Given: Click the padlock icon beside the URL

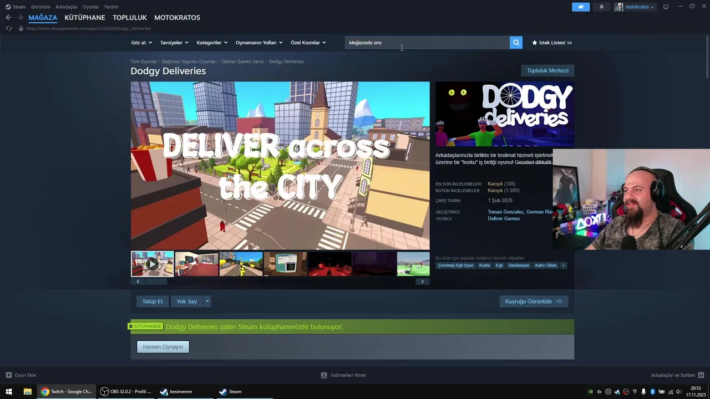Looking at the screenshot, I should point(21,28).
